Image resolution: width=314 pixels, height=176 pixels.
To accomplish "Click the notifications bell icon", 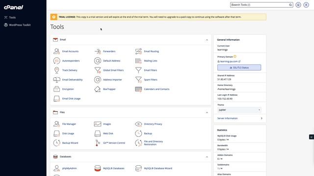I will (298, 5).
